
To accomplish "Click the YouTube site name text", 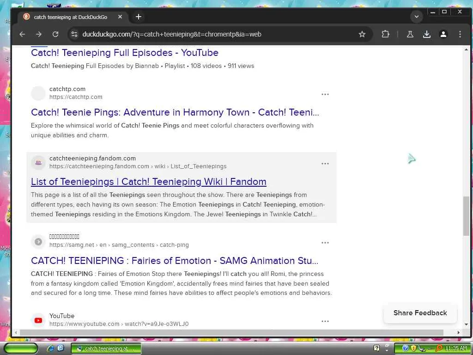I will 62,316.
